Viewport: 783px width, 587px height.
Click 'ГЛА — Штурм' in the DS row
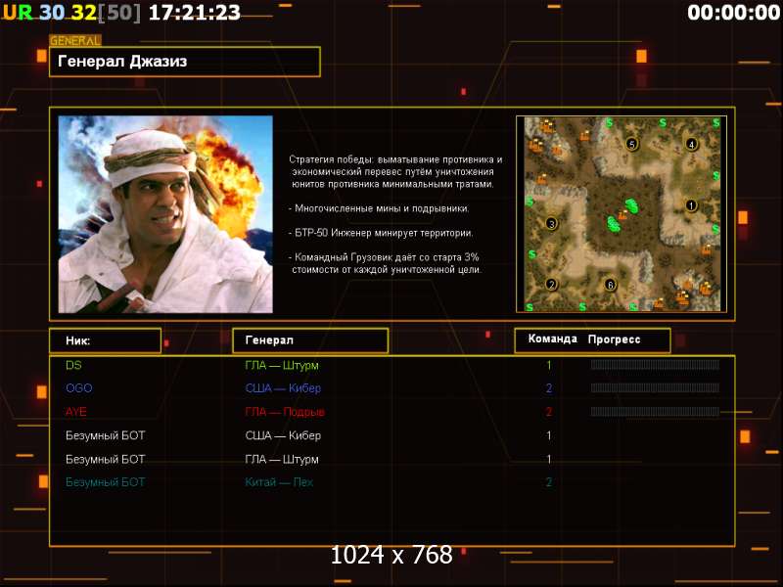(x=282, y=365)
